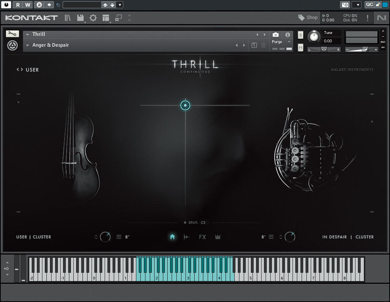The image size is (390, 302).
Task: Switch to the source arrow page tab
Action: [x=187, y=237]
